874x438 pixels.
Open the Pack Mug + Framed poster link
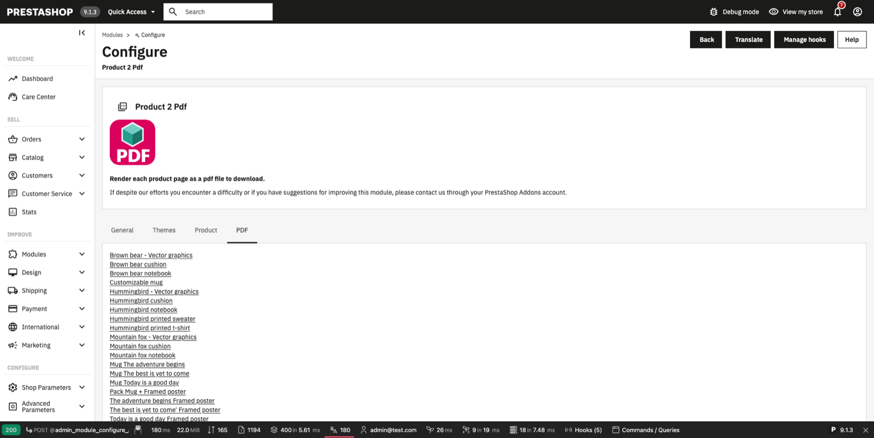147,392
